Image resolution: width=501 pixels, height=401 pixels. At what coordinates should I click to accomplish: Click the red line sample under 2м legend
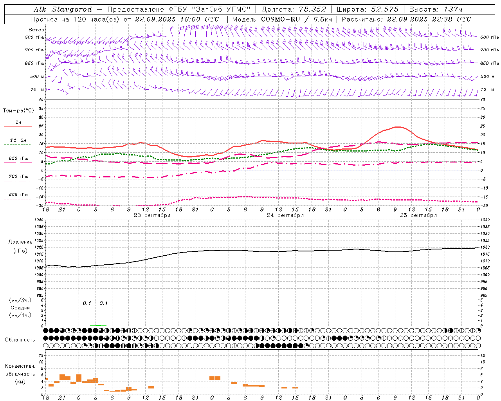(x=18, y=127)
